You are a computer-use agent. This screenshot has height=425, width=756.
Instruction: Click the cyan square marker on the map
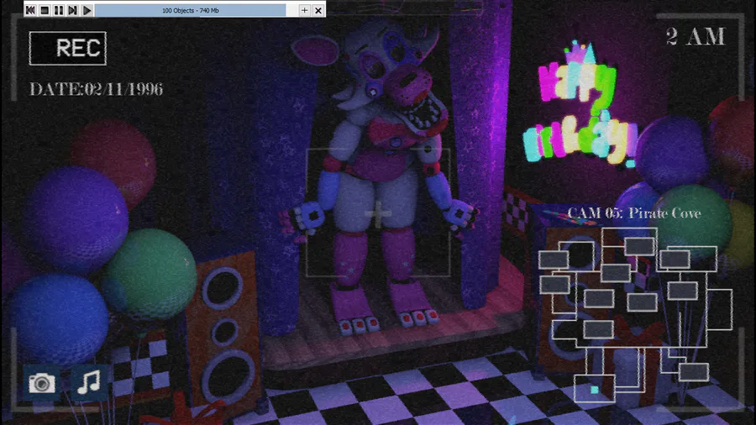point(595,390)
